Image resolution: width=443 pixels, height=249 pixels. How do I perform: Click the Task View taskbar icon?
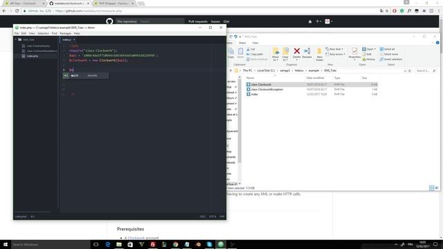[x=96, y=244]
